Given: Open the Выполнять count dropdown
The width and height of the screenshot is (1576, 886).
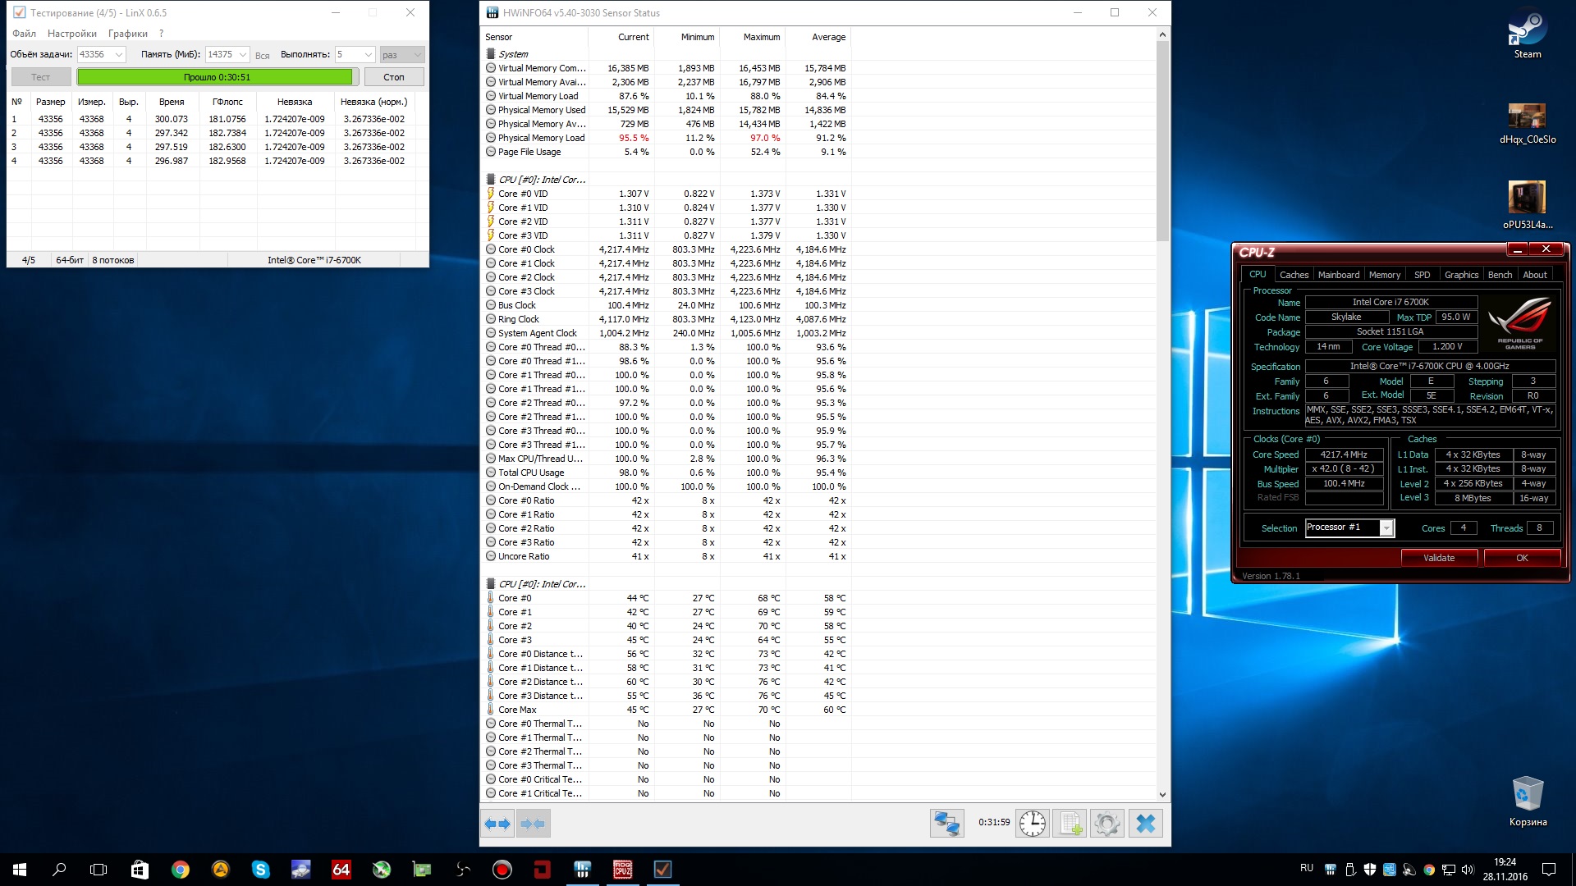Looking at the screenshot, I should click(368, 55).
